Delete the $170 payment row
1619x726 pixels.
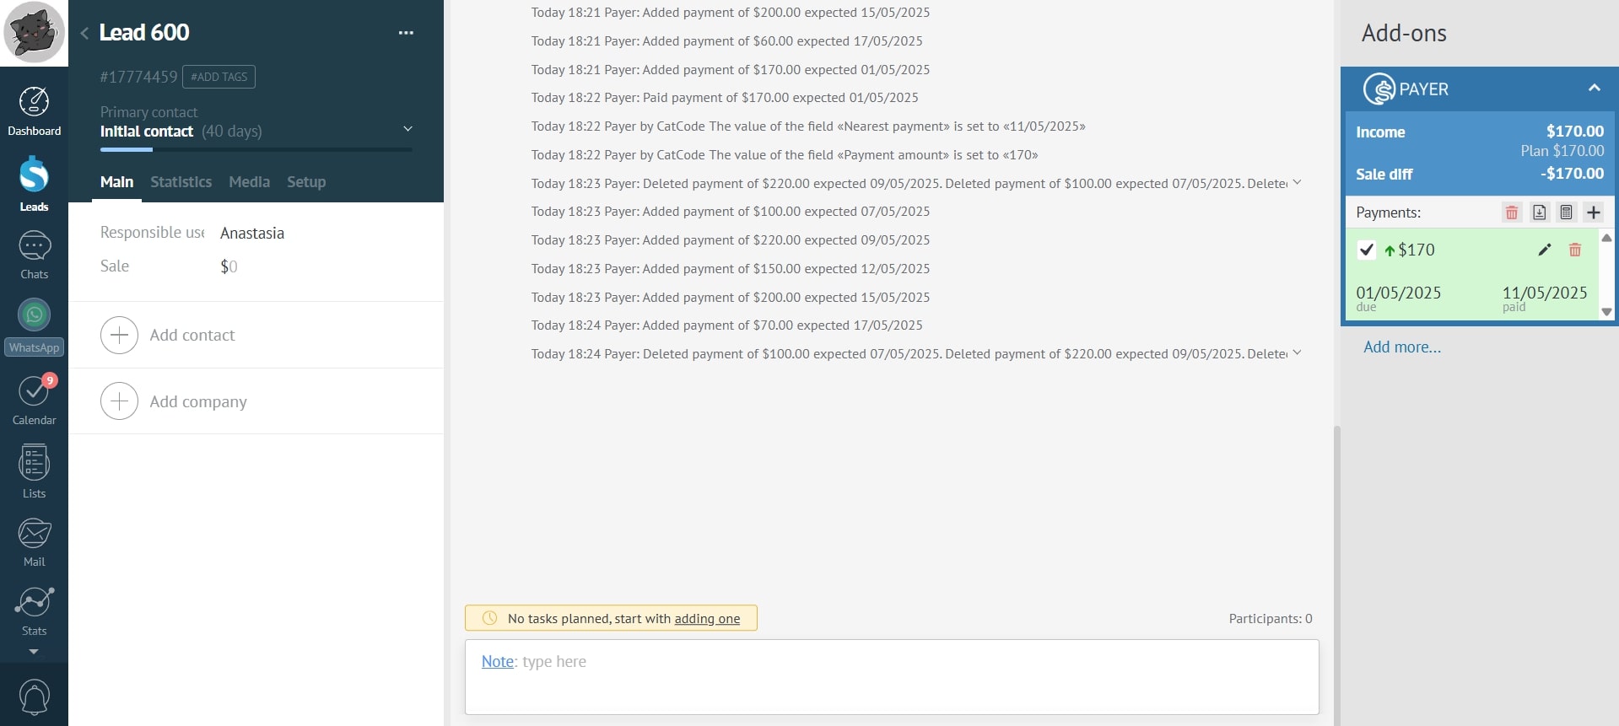(x=1574, y=250)
